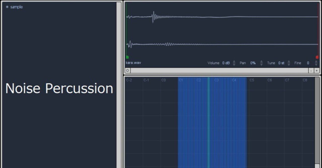Click the C2 octave label

pos(199,80)
